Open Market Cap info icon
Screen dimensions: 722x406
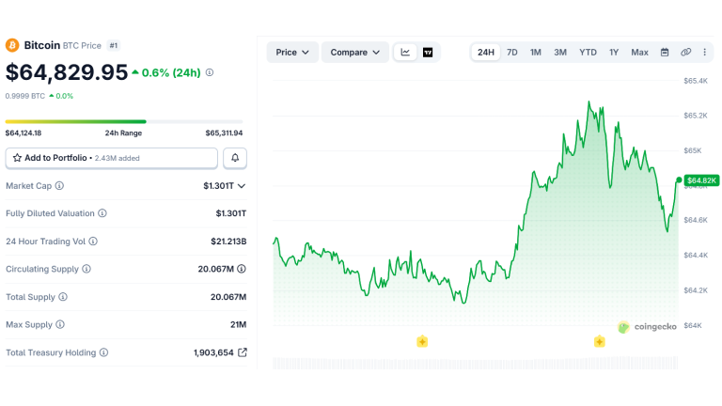tap(59, 185)
